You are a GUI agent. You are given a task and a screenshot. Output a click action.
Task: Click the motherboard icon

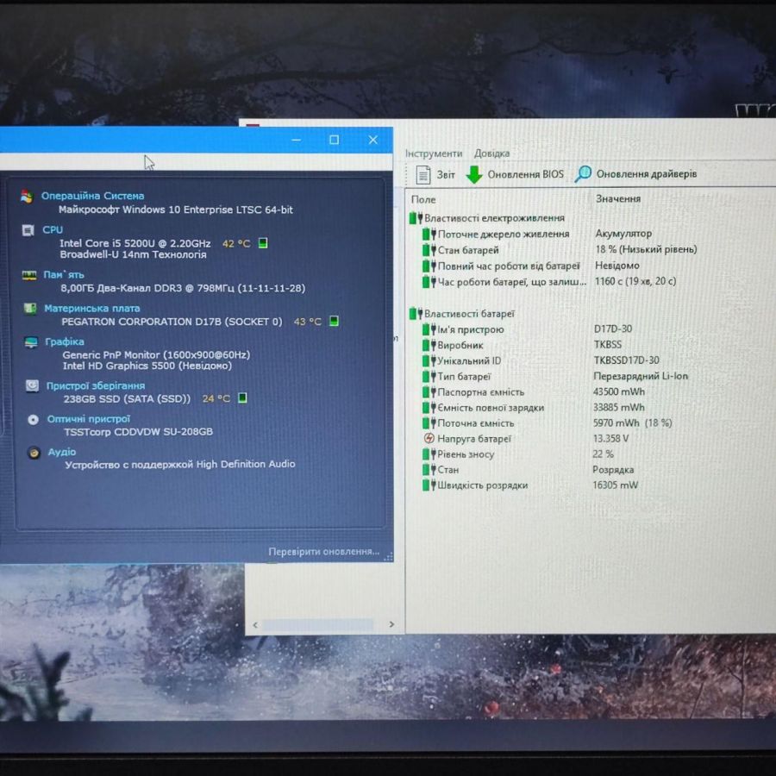(x=30, y=309)
